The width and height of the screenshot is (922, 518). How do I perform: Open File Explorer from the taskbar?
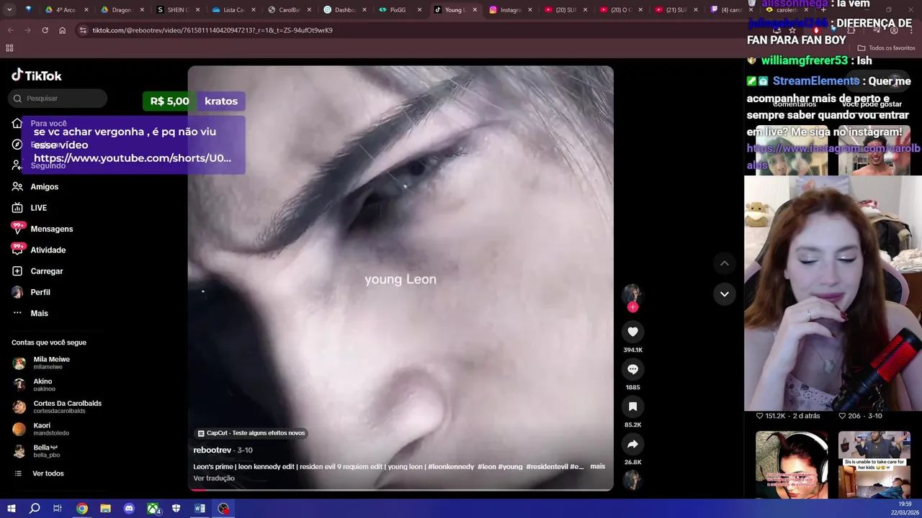coord(105,509)
